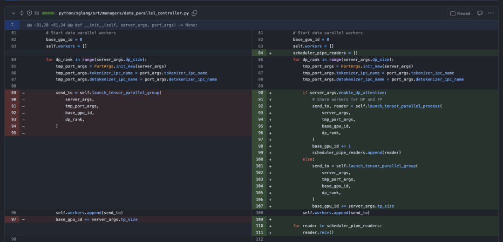This screenshot has height=242, width=503.
Task: Copy the file path to clipboard
Action: [195, 13]
